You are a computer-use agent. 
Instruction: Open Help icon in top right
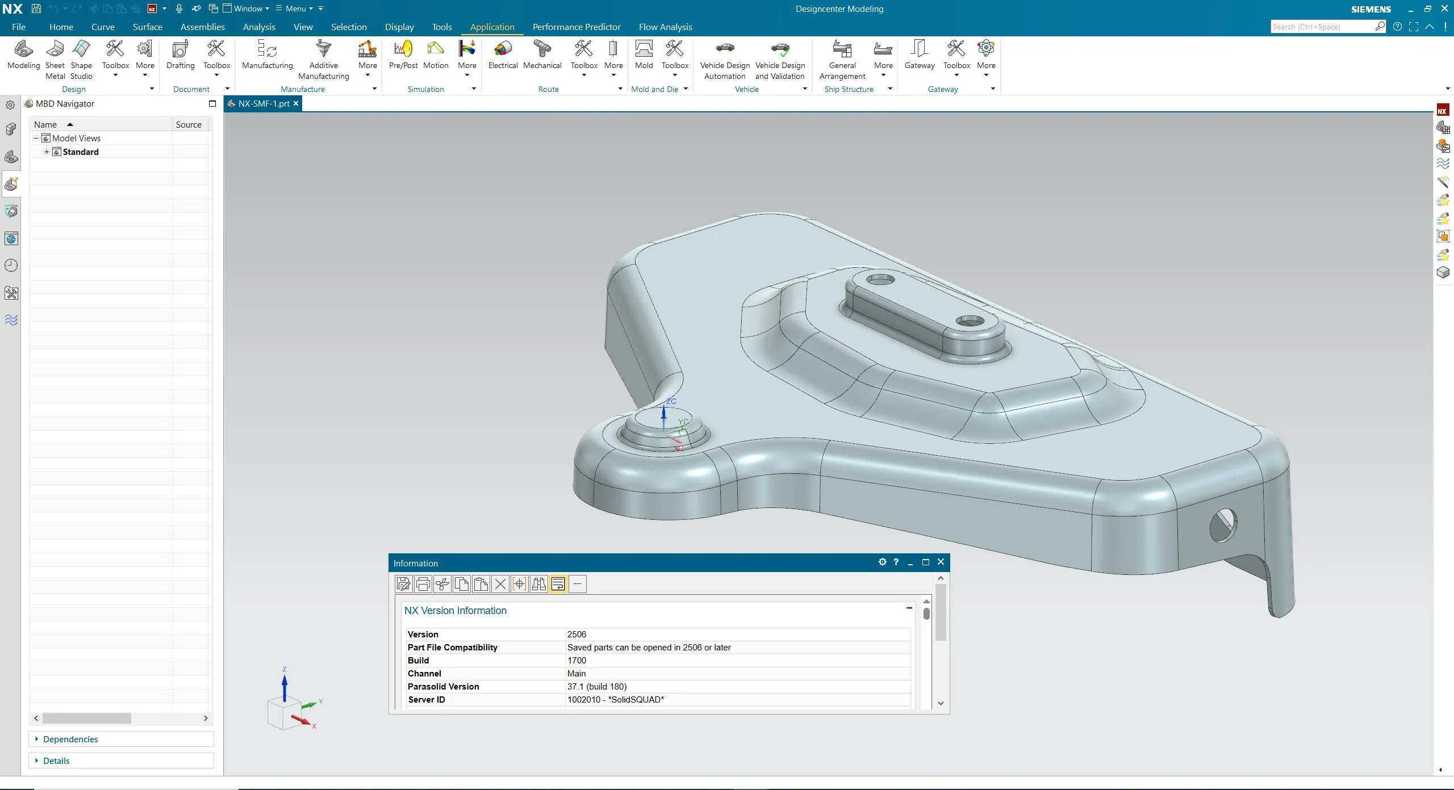pos(1397,27)
